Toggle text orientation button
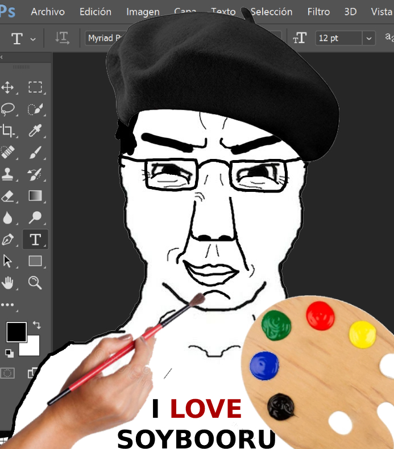This screenshot has width=394, height=449. click(x=62, y=38)
